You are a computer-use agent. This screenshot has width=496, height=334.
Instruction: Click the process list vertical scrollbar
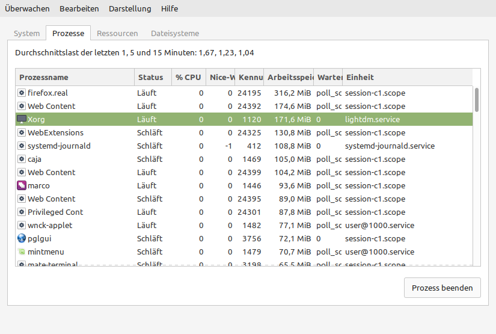click(477, 100)
